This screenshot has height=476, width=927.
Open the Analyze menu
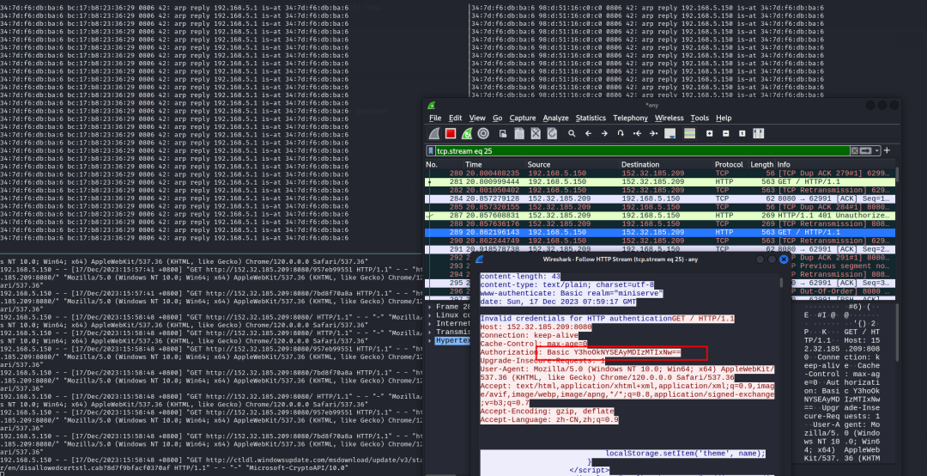[555, 118]
